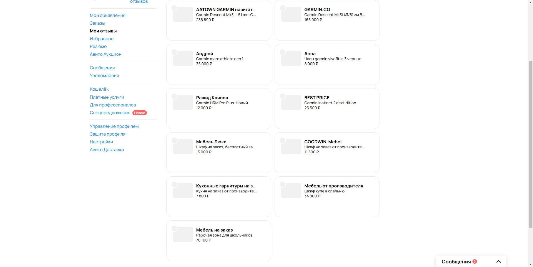Screen dimensions: 533x267
Task: Open the Кошелёк page
Action: click(99, 89)
